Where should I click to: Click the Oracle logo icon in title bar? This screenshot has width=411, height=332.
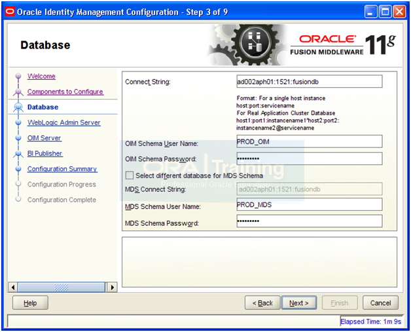[10, 12]
